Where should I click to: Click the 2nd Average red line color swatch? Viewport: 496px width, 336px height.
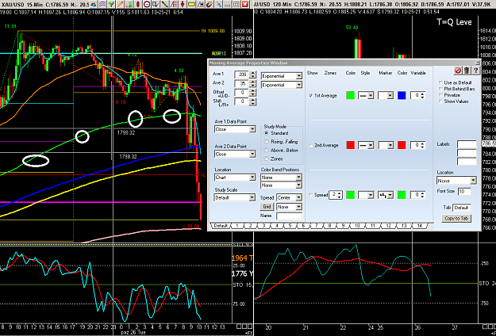tap(351, 145)
